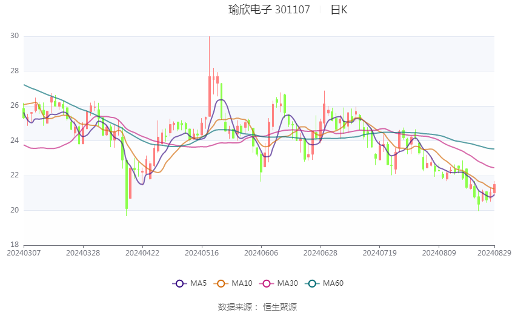Click the y-axis value 30
This screenshot has width=515, height=313.
[x=15, y=36]
